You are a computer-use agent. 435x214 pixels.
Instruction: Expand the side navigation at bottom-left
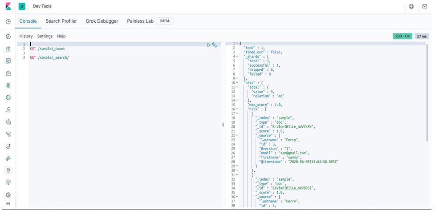click(8, 203)
